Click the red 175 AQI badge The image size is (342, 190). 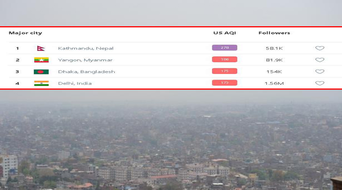coord(225,71)
